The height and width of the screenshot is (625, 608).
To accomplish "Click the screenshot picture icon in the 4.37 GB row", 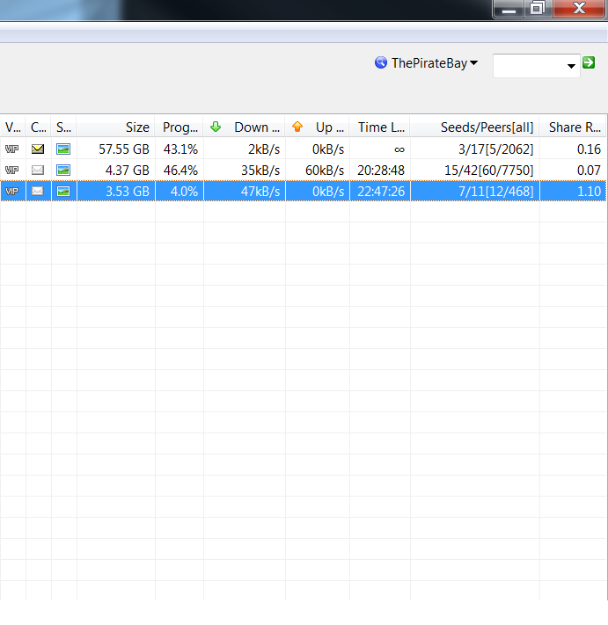I will 63,171.
